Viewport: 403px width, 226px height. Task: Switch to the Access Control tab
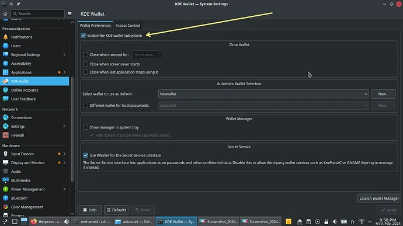128,26
